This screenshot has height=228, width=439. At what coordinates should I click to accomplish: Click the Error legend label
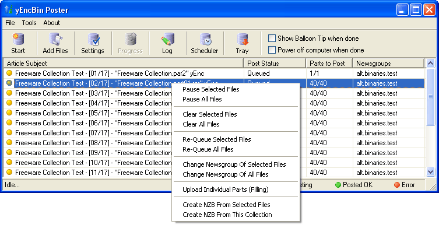408,185
